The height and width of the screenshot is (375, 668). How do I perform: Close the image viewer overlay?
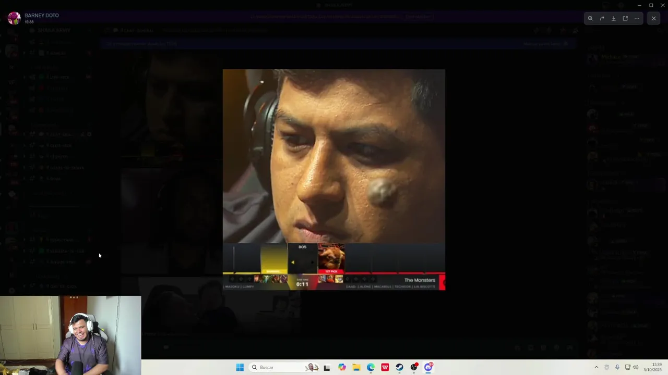pos(653,18)
